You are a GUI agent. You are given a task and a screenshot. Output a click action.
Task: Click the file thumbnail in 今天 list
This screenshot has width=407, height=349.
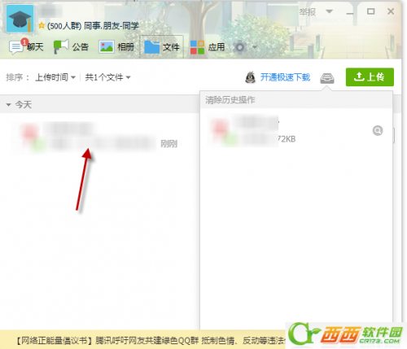[33, 137]
